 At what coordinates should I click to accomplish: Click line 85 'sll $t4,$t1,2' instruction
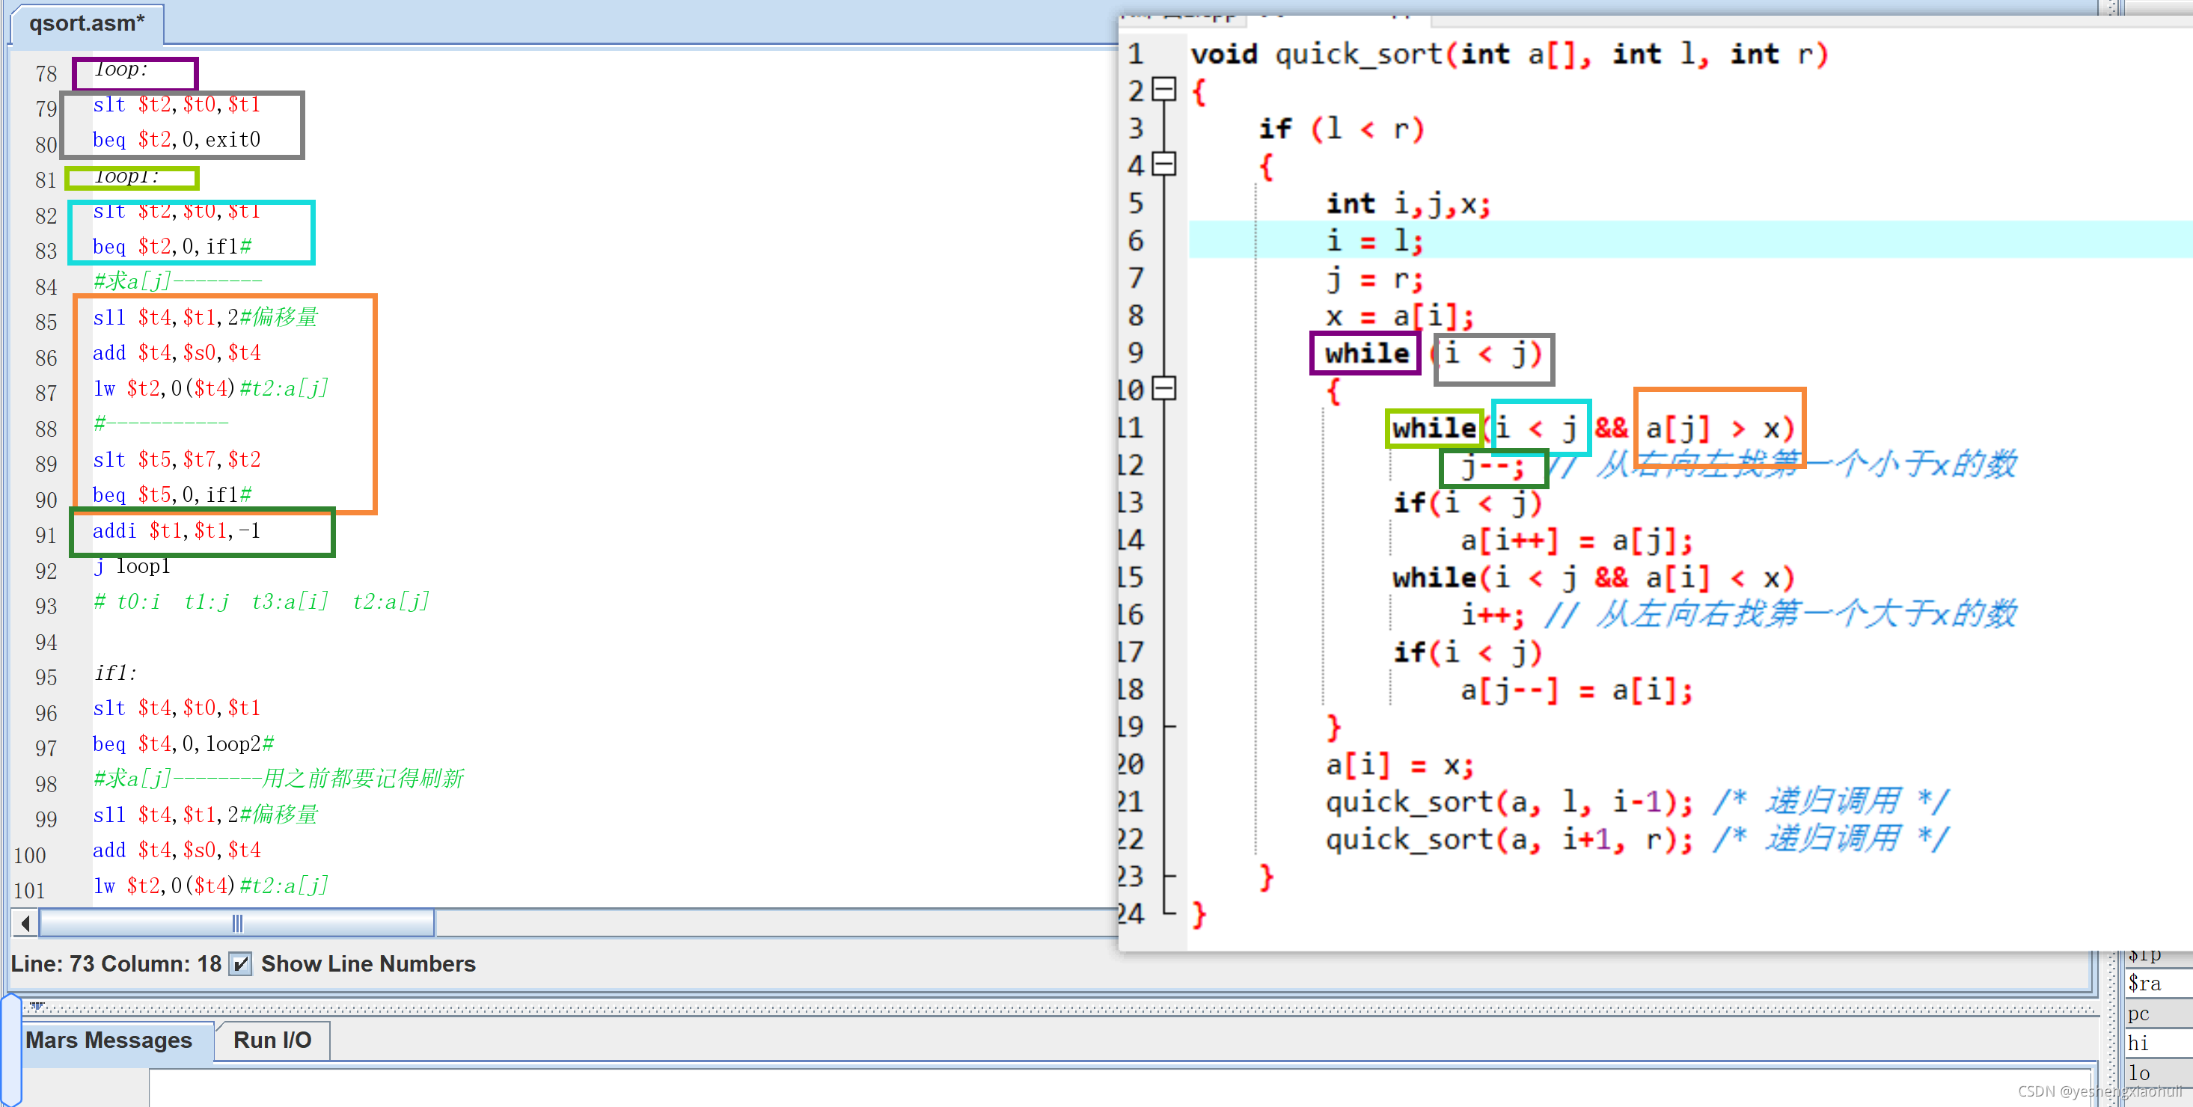click(x=165, y=317)
